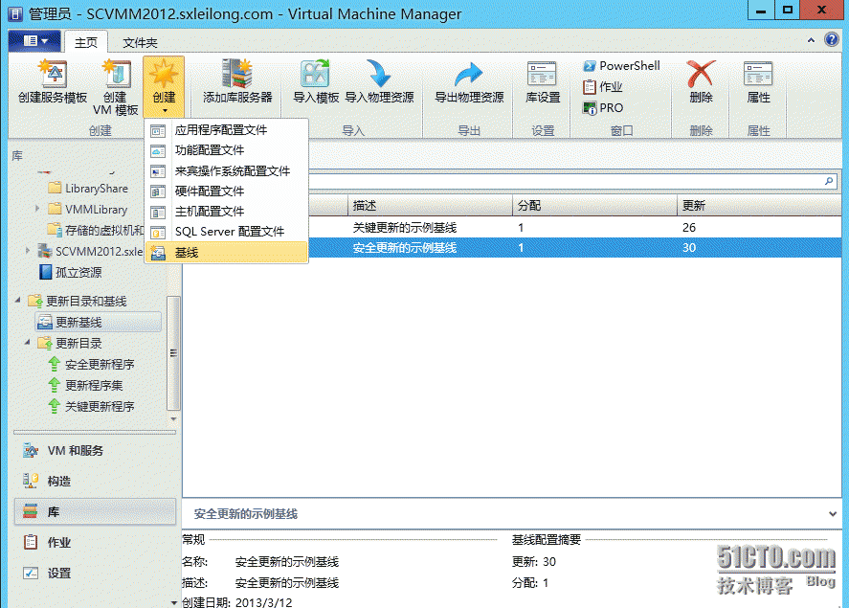
Task: Click the 添加库服务器 icon
Action: click(x=237, y=82)
